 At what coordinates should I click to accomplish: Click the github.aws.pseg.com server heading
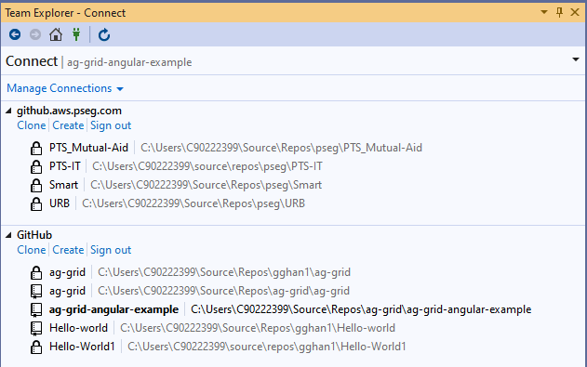[x=69, y=111]
